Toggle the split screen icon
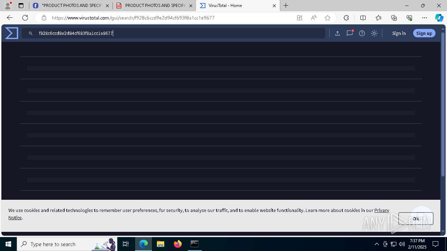447x251 pixels. tap(363, 18)
